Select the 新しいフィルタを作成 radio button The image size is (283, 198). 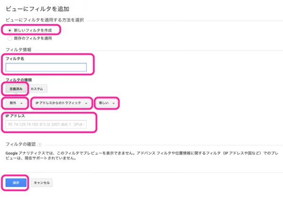[x=9, y=30]
